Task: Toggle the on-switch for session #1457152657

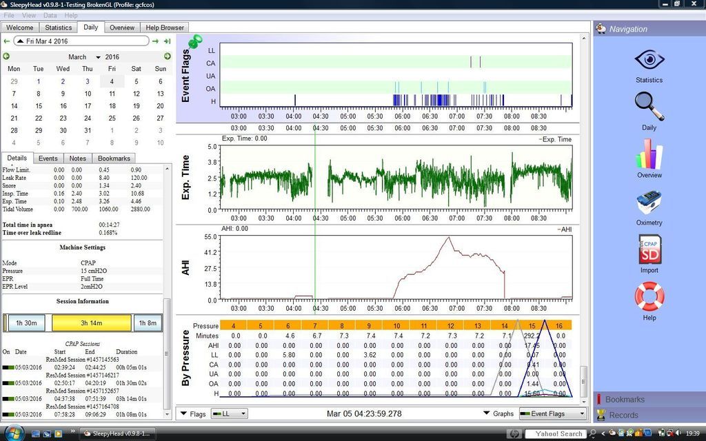Action: point(8,399)
